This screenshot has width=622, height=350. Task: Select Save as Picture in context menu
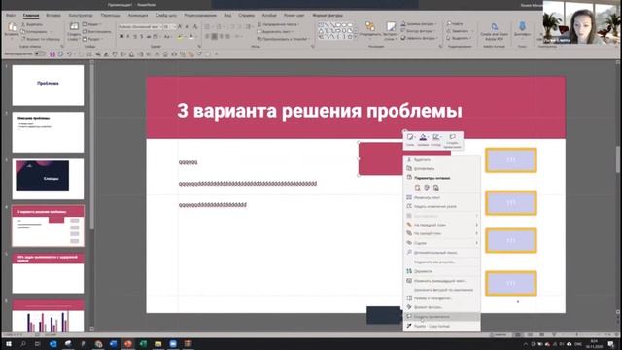pos(441,262)
